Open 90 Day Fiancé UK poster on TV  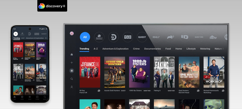coord(90,72)
